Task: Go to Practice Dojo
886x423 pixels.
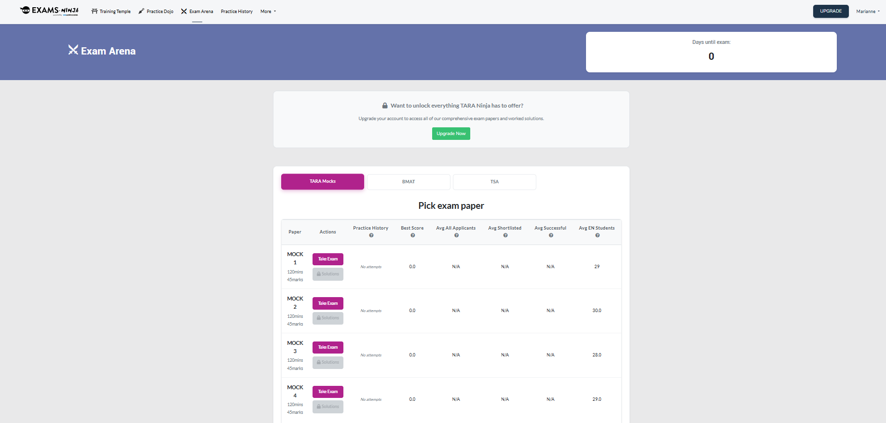Action: 156,12
